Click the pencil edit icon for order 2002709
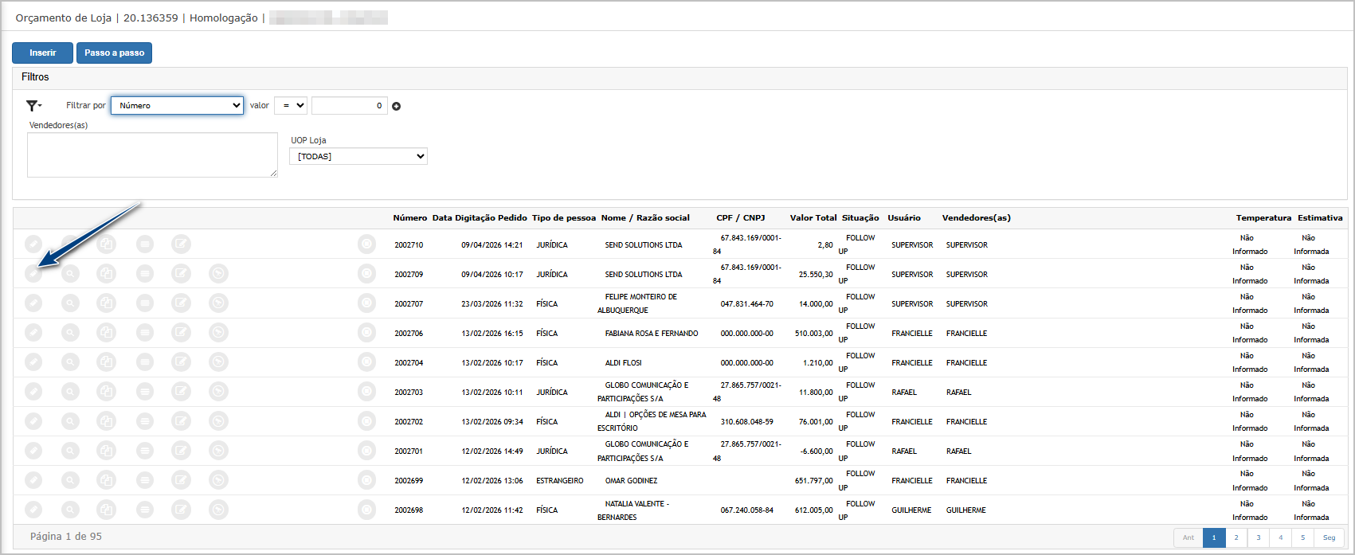 pos(33,274)
